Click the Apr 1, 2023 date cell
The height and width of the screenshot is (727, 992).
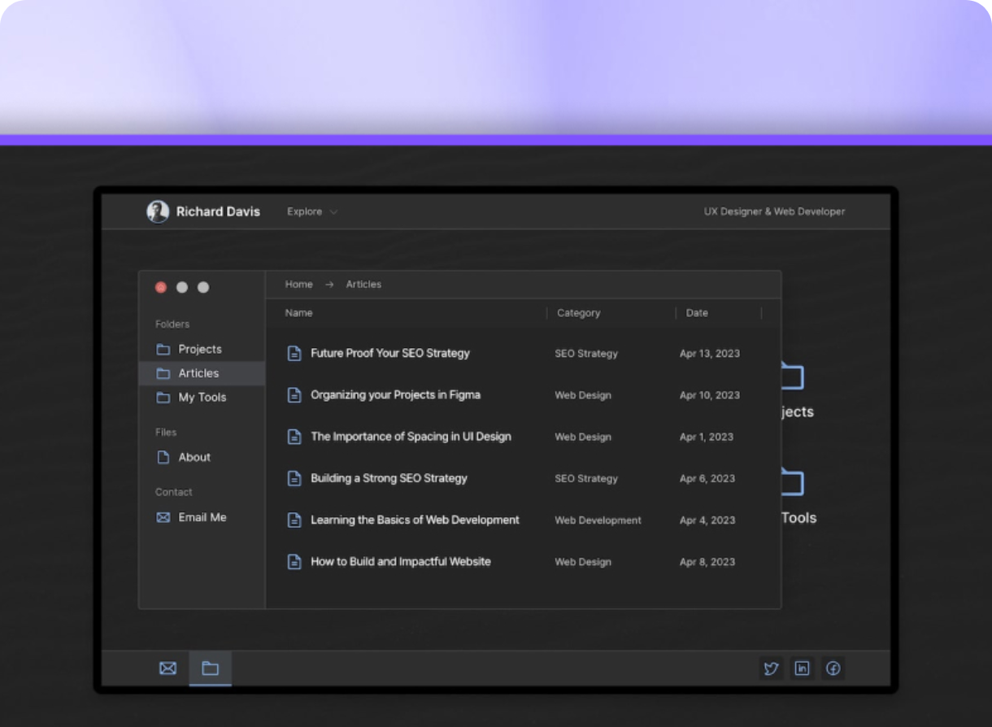click(707, 437)
